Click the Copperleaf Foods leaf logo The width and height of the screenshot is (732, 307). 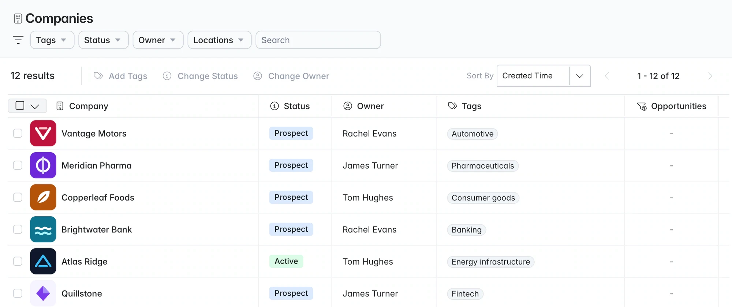(x=43, y=197)
